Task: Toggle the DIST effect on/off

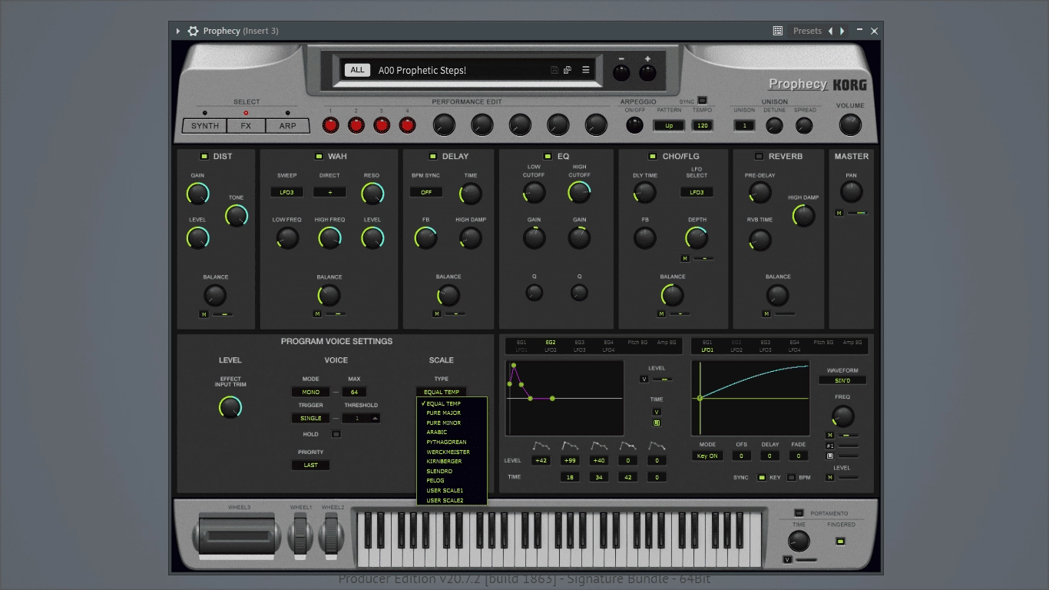Action: [x=204, y=156]
